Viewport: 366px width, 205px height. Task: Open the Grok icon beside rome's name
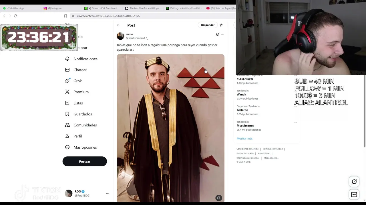click(x=218, y=34)
